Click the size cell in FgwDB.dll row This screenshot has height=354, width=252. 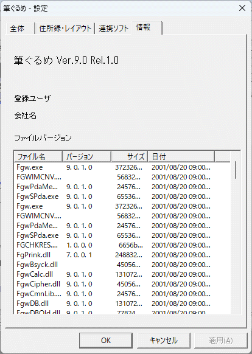click(129, 304)
